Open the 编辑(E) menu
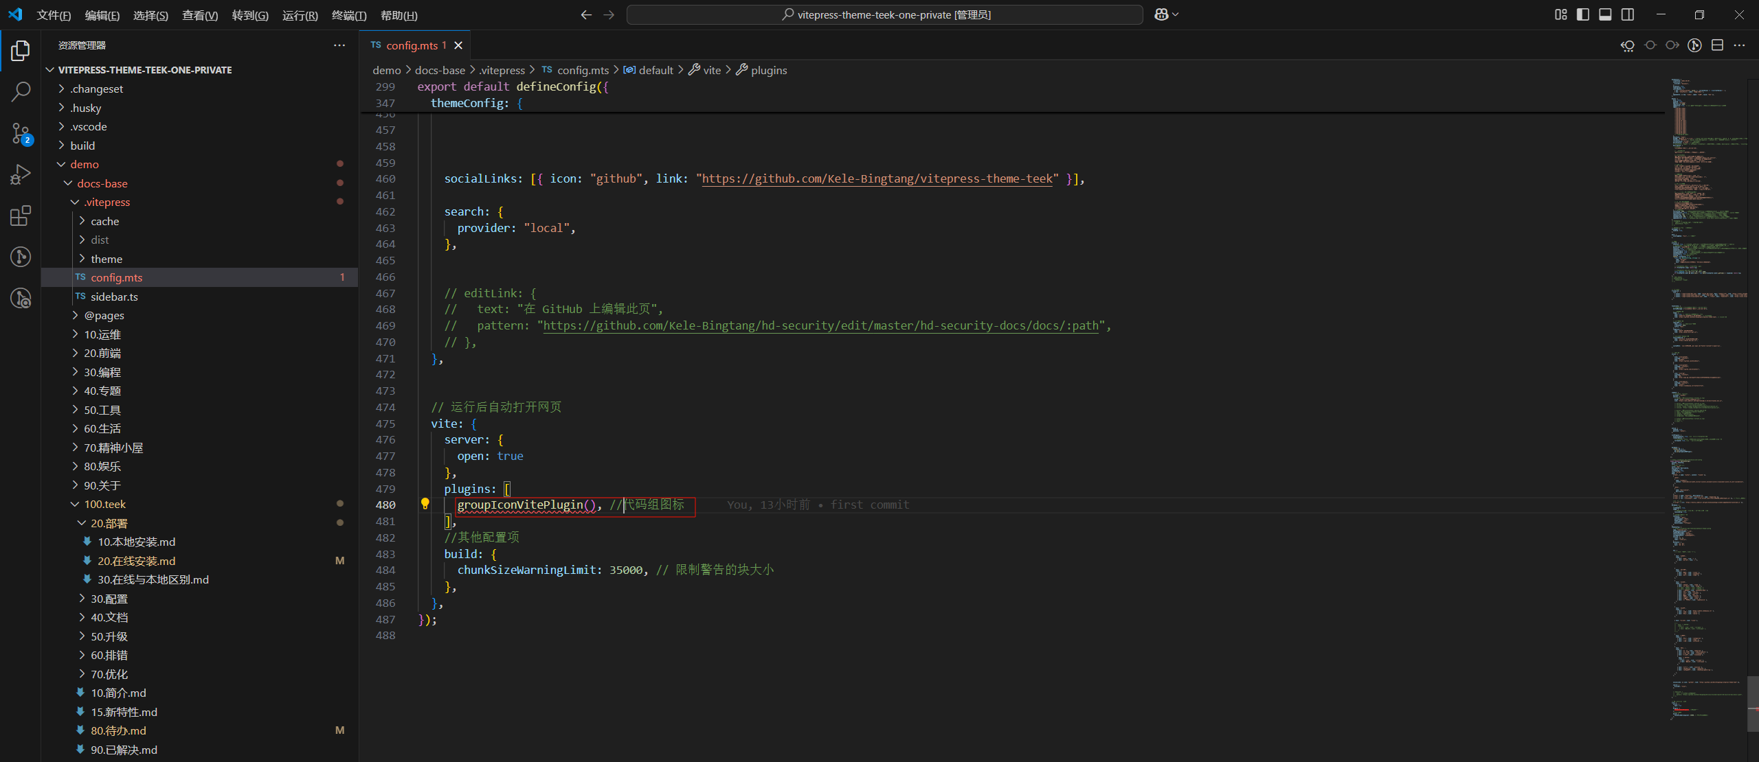 point(102,15)
